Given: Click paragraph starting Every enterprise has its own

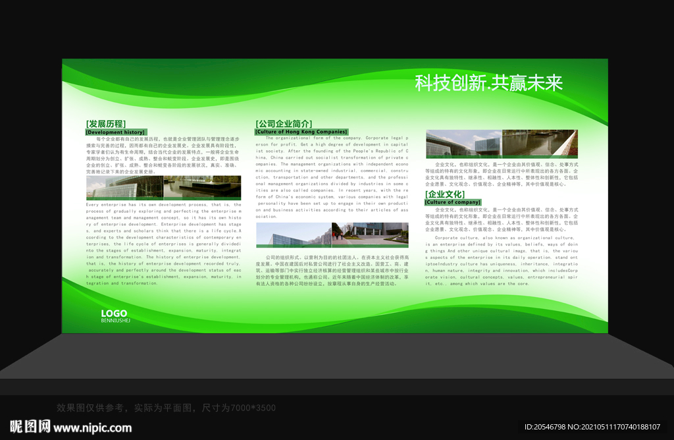Looking at the screenshot, I should tap(163, 244).
